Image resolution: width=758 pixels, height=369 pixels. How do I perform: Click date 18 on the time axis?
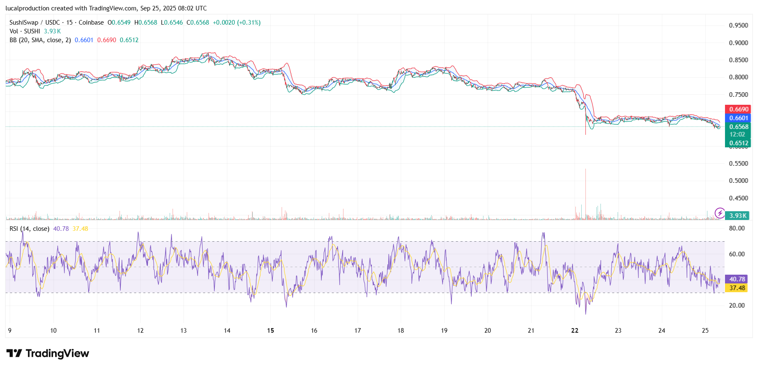pyautogui.click(x=401, y=331)
